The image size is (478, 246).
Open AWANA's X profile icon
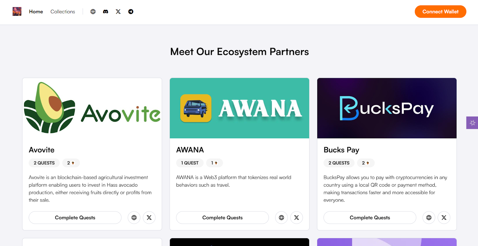tap(297, 218)
